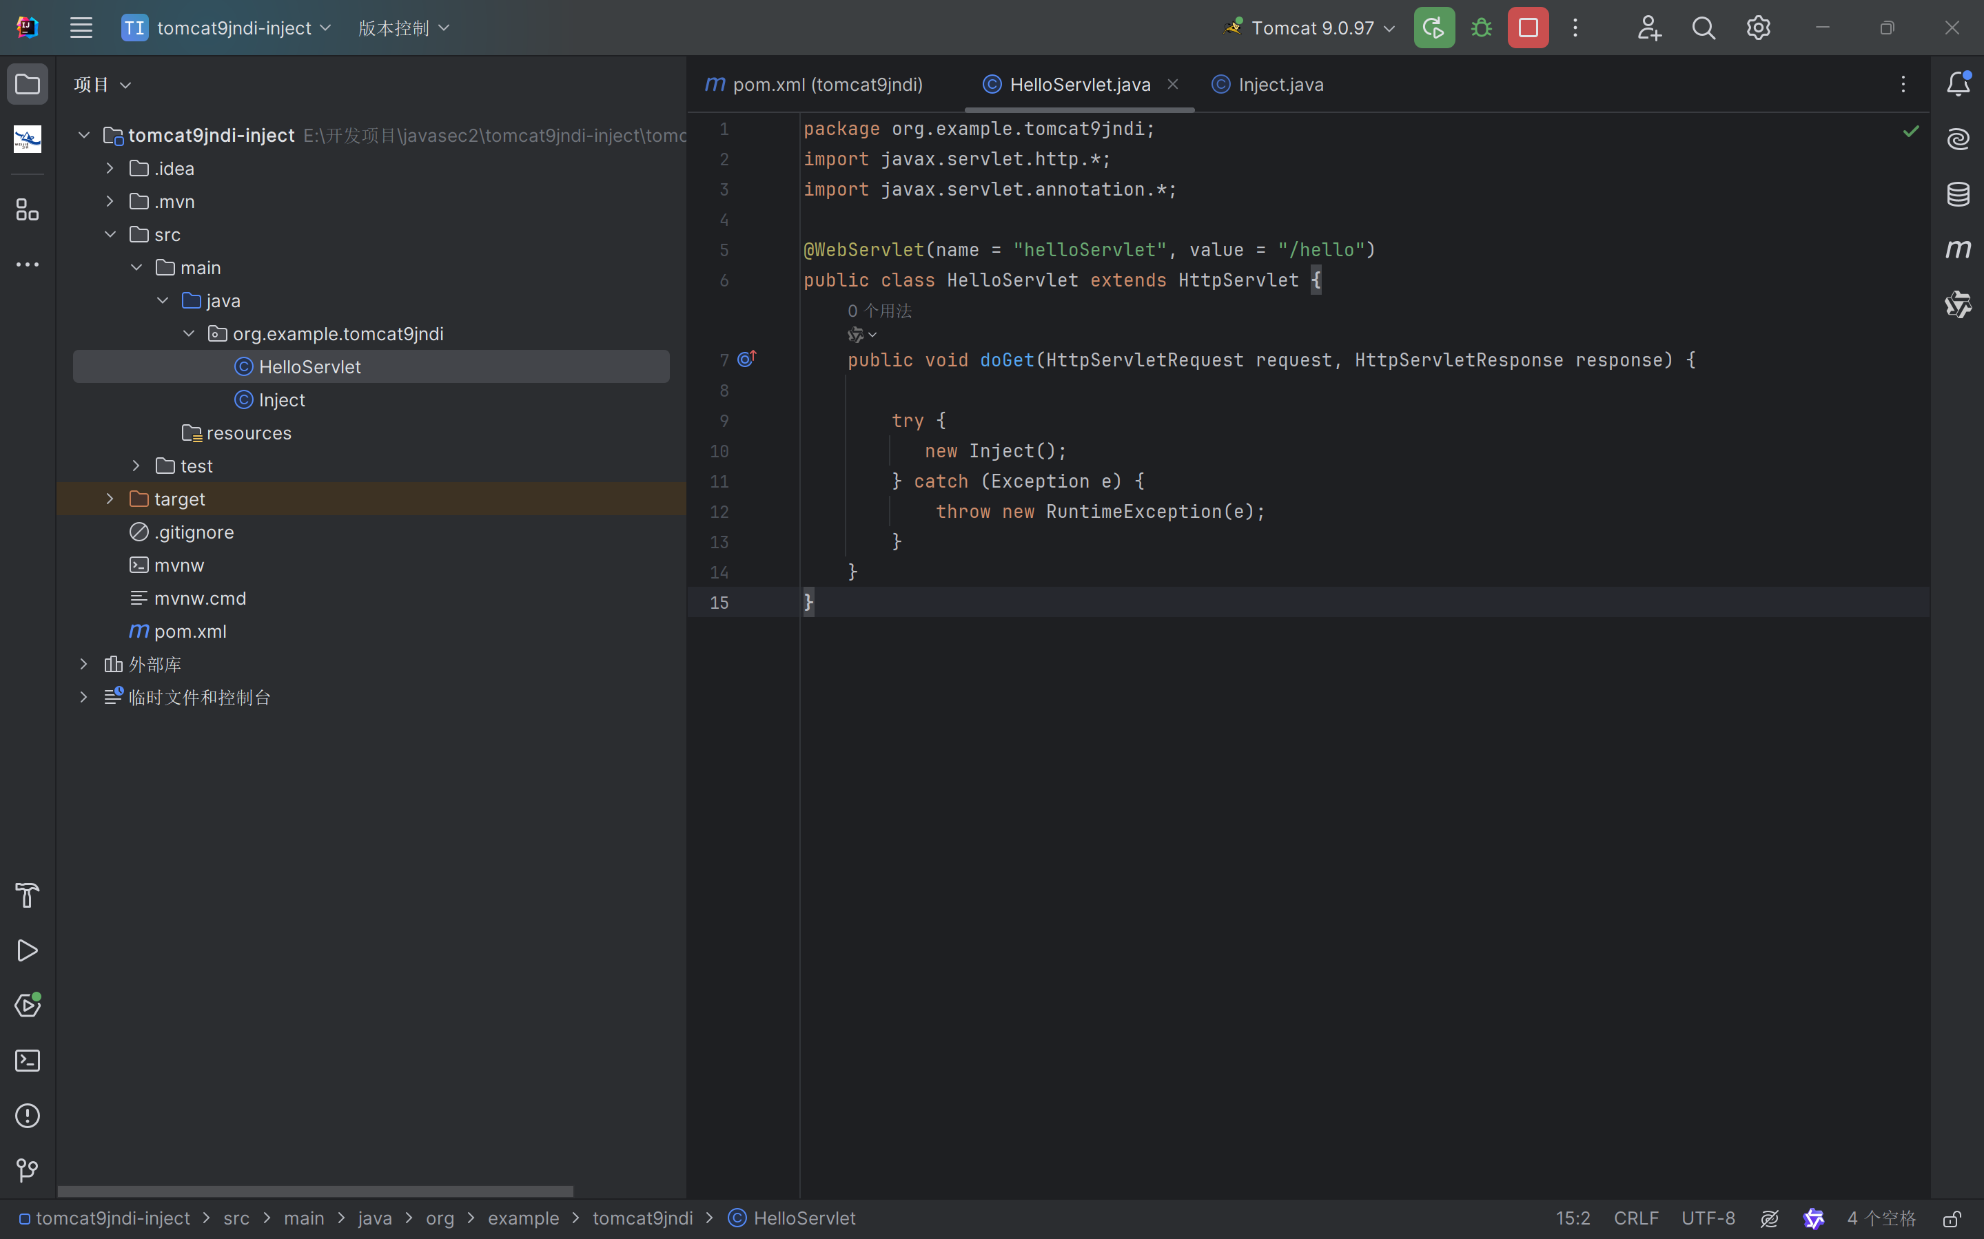Open the Problems tool window
Screen dimensions: 1984x1239
tap(27, 1115)
